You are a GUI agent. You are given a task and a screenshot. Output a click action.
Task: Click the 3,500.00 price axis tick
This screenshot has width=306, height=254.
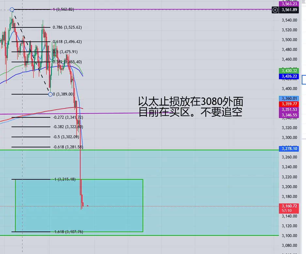[x=289, y=39]
